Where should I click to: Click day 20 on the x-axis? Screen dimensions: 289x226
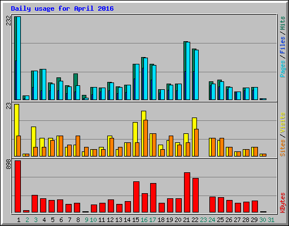(x=178, y=220)
